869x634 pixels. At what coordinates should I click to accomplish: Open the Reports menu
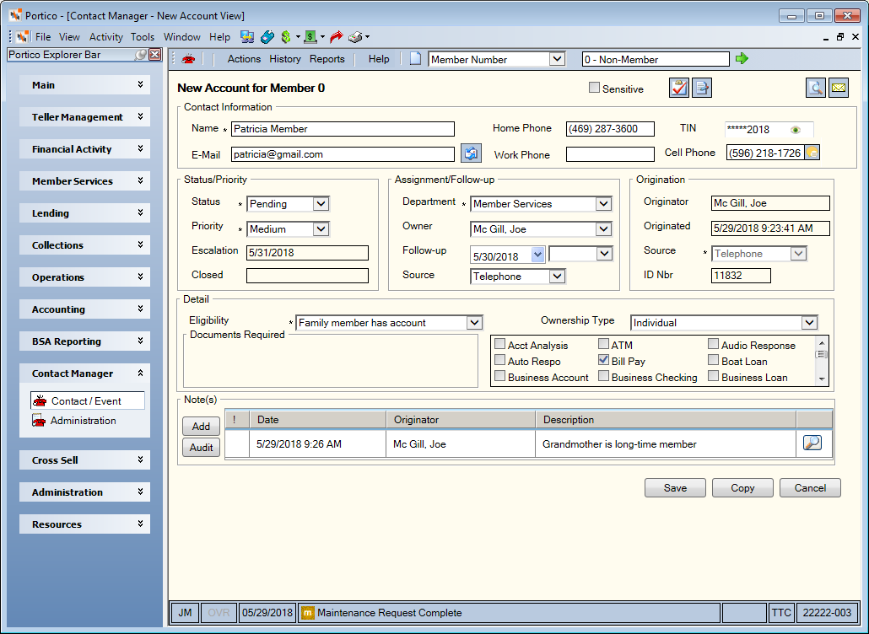(x=327, y=59)
